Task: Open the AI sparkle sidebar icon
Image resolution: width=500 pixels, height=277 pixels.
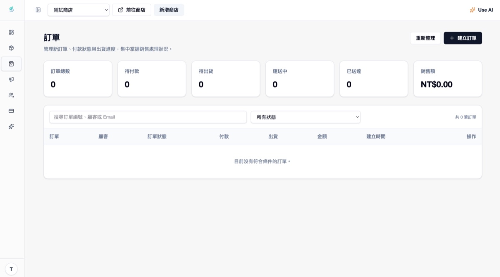Action: [11, 126]
